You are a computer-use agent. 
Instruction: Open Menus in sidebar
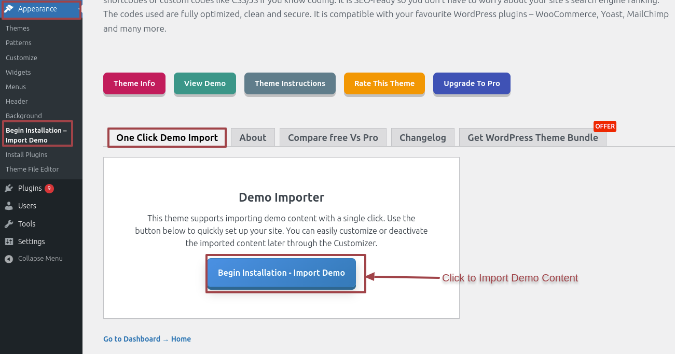(16, 87)
